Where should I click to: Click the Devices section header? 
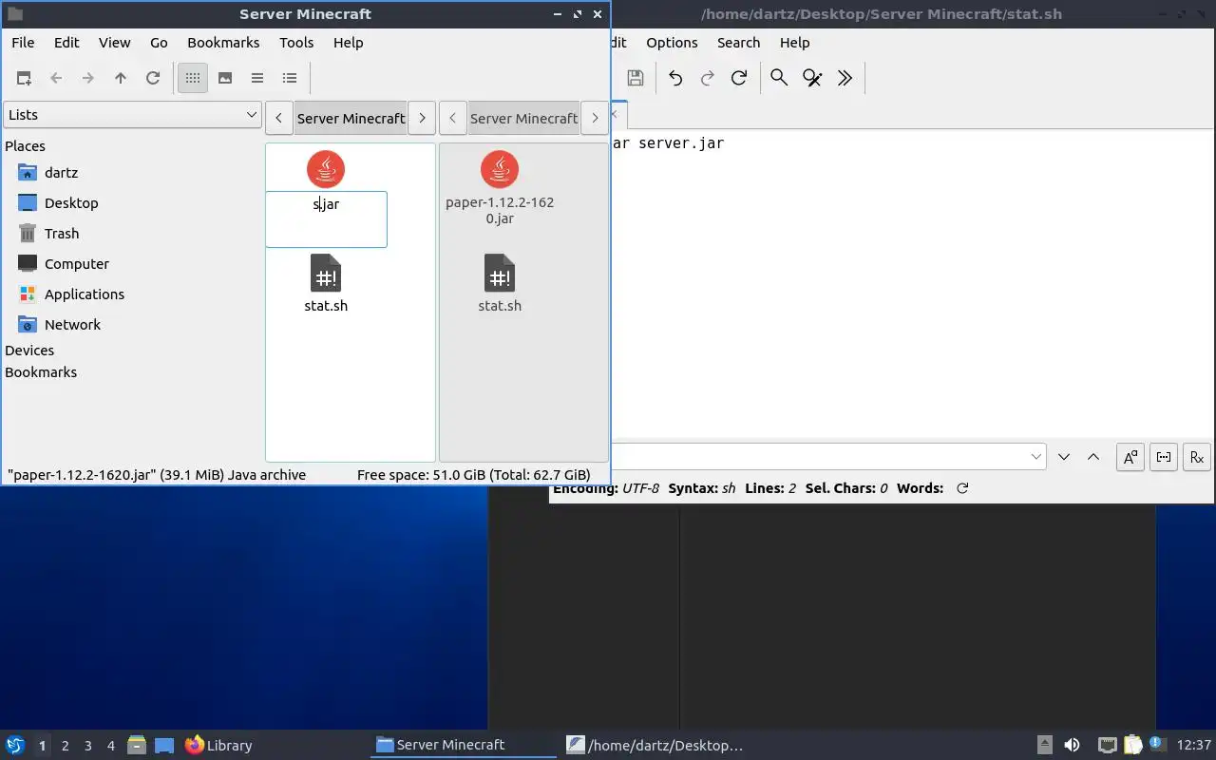click(29, 351)
